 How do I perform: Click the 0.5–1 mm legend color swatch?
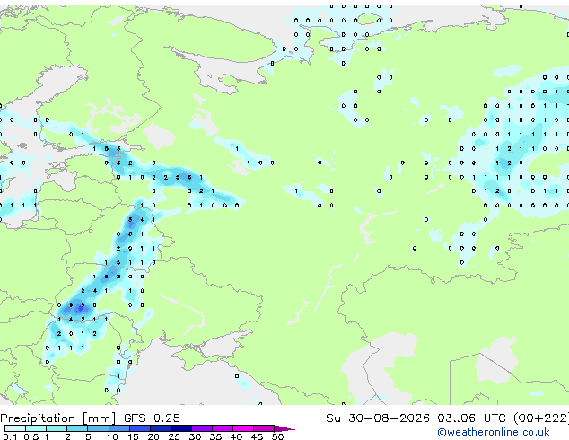(x=36, y=428)
